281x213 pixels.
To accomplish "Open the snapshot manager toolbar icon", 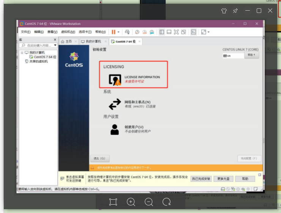I will pyautogui.click(x=152, y=32).
